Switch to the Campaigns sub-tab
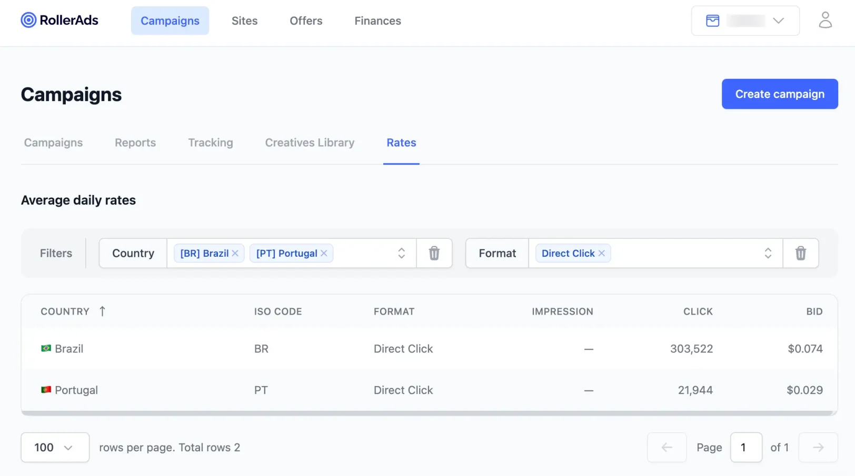The height and width of the screenshot is (476, 855). tap(53, 143)
